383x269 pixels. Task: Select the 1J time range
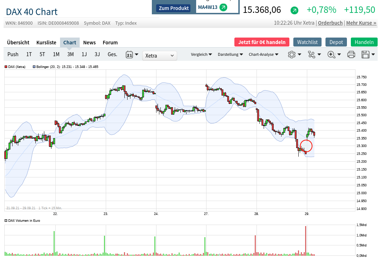coord(84,54)
